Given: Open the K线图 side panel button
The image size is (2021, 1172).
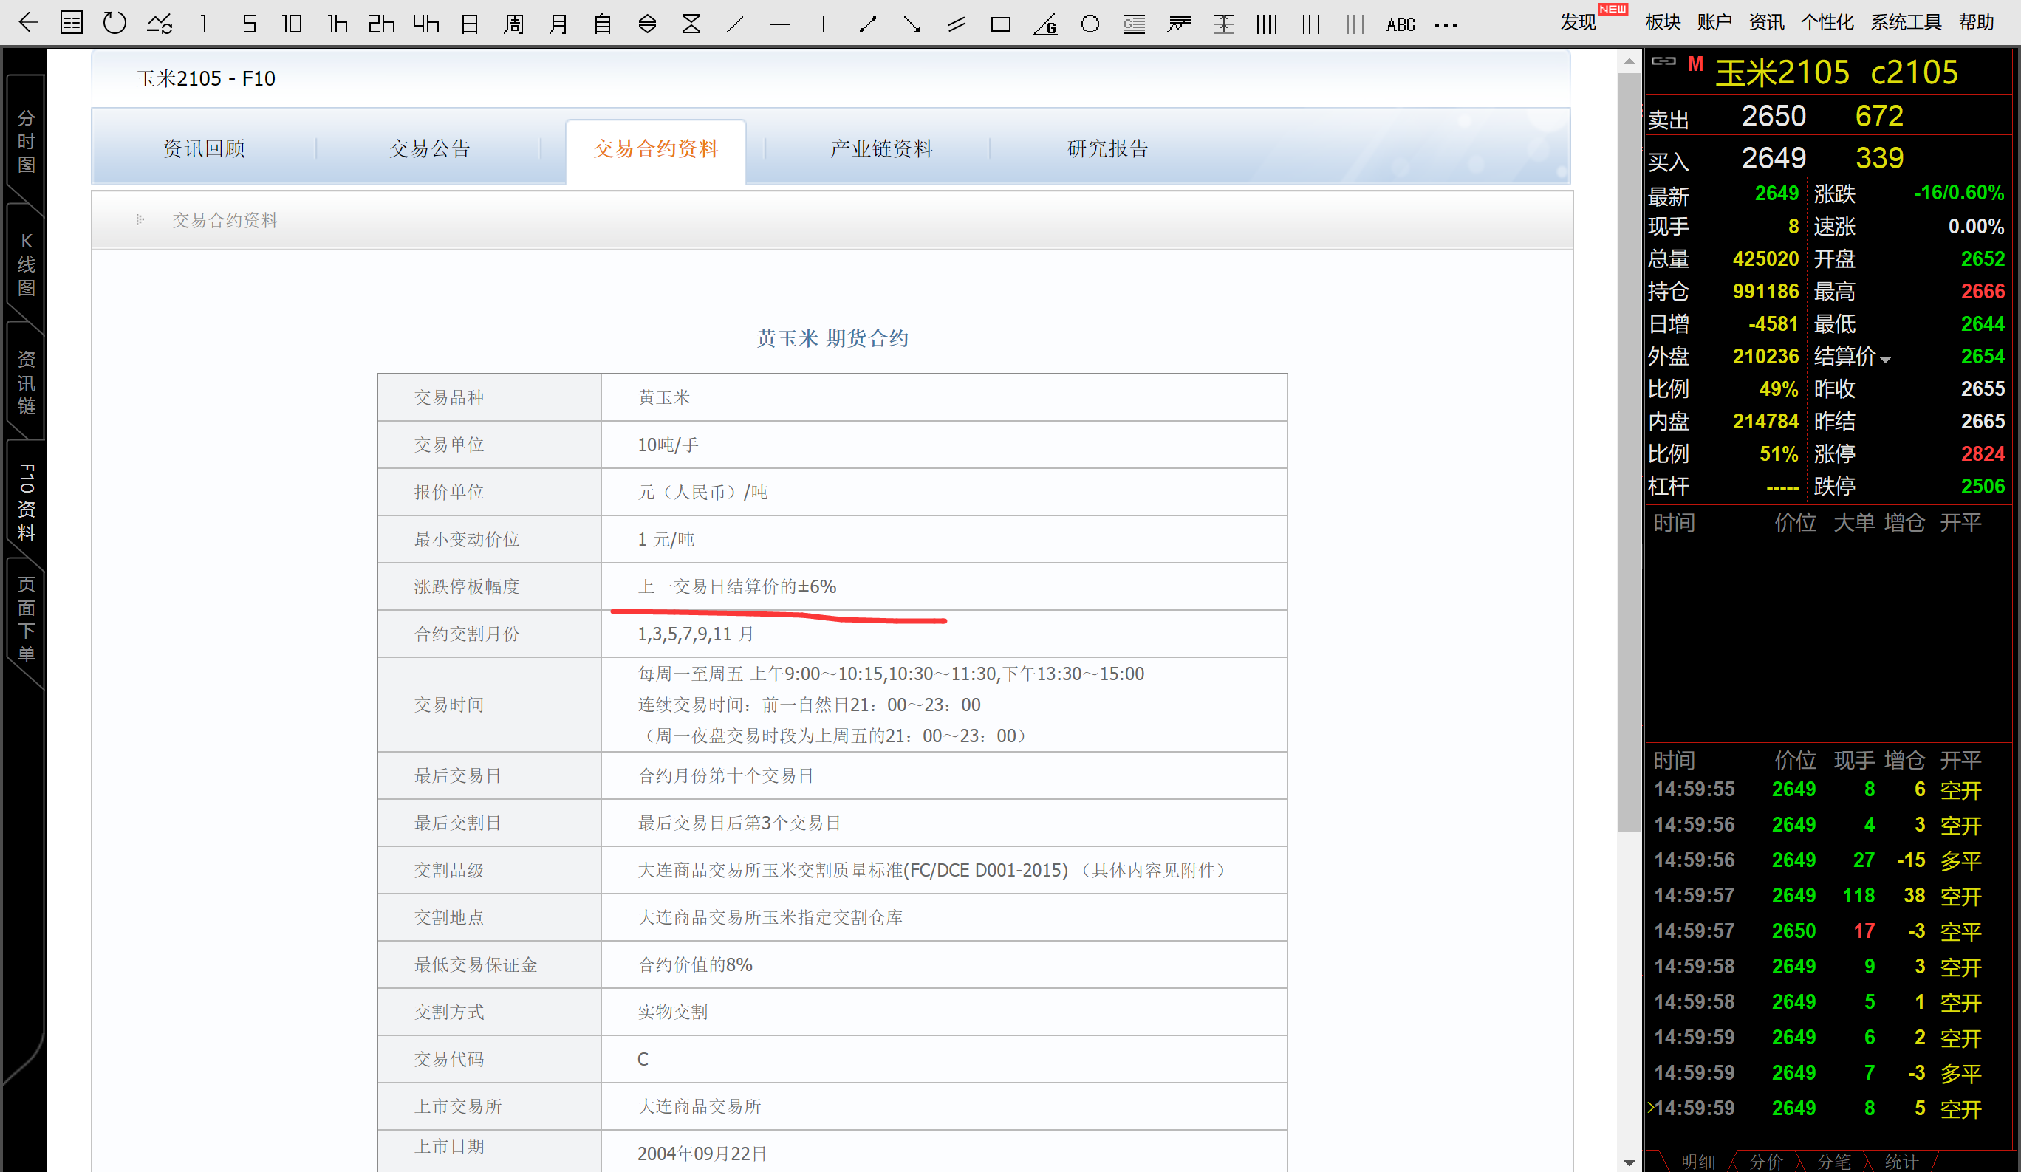Looking at the screenshot, I should point(27,264).
